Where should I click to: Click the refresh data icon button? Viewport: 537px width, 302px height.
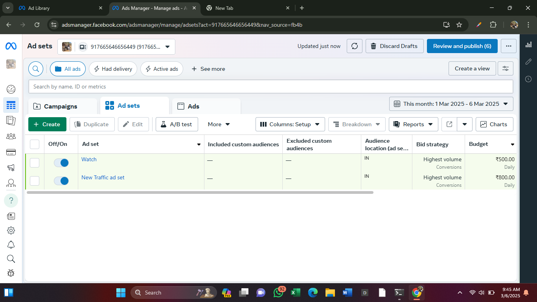(x=354, y=46)
